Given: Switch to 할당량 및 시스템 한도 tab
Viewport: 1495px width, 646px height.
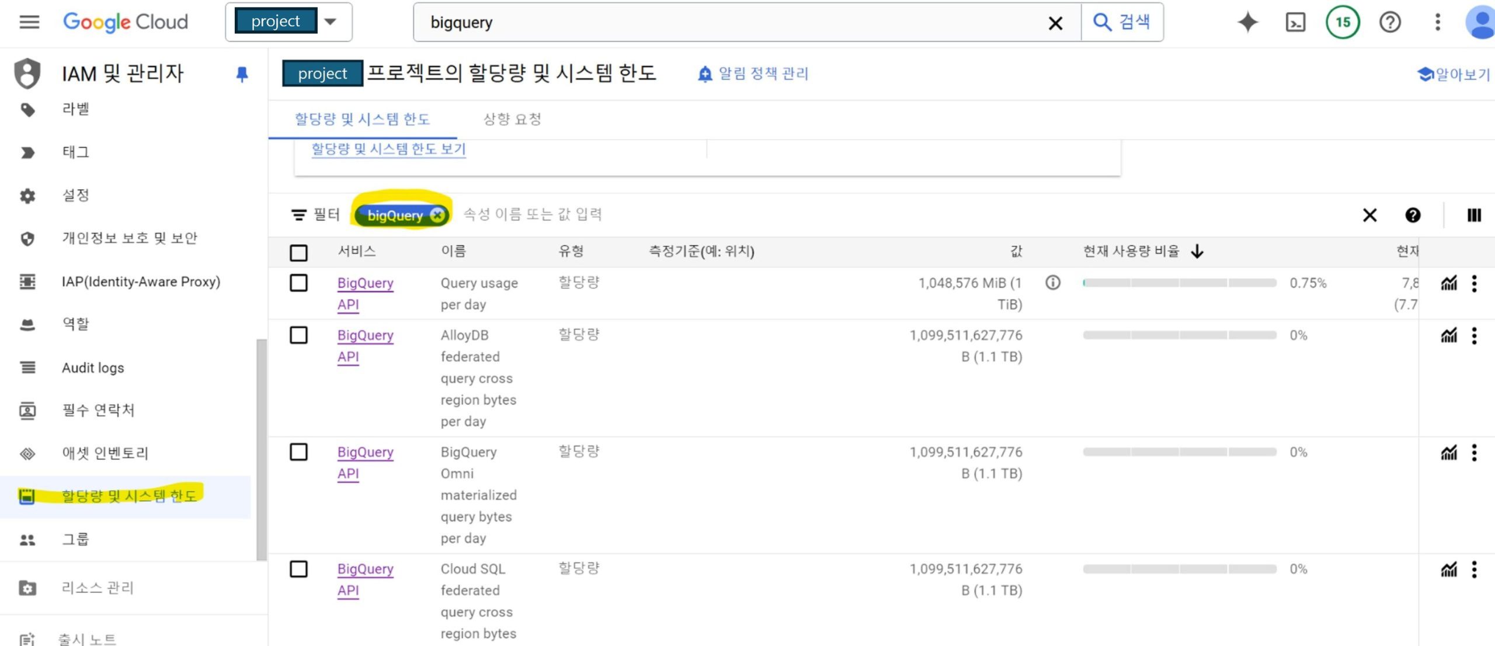Looking at the screenshot, I should (x=362, y=119).
